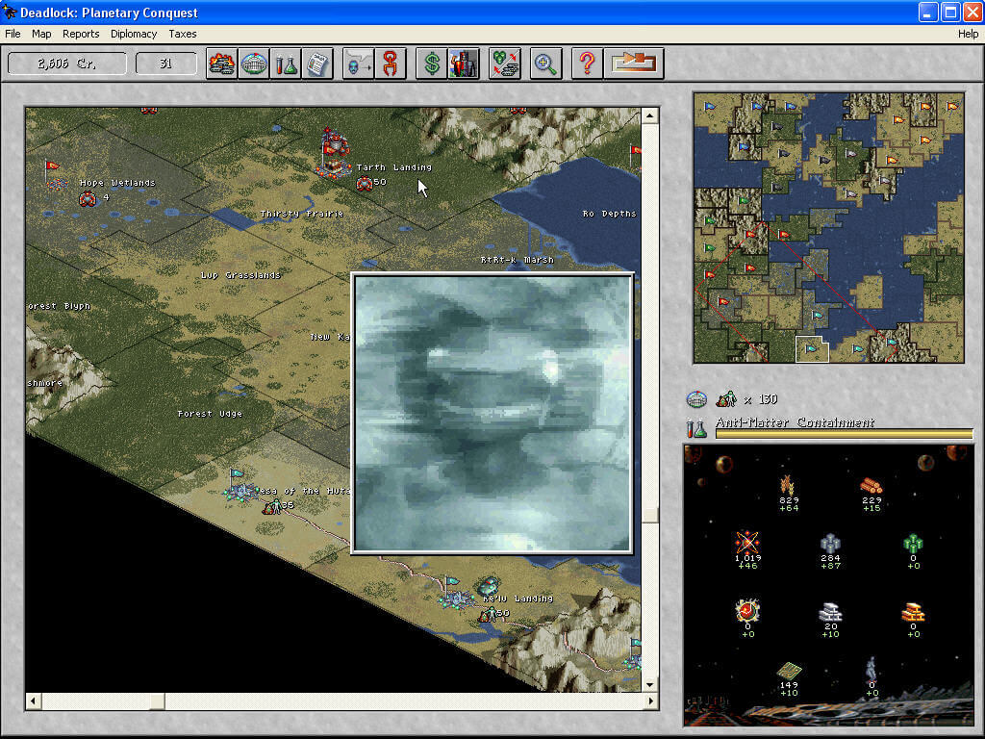Click the map scroll left arrow

click(x=34, y=701)
